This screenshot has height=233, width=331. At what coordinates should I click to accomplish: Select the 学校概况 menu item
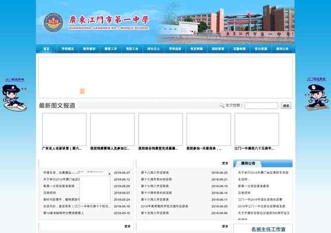coord(68,49)
